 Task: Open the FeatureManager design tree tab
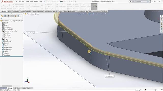pos(2,16)
